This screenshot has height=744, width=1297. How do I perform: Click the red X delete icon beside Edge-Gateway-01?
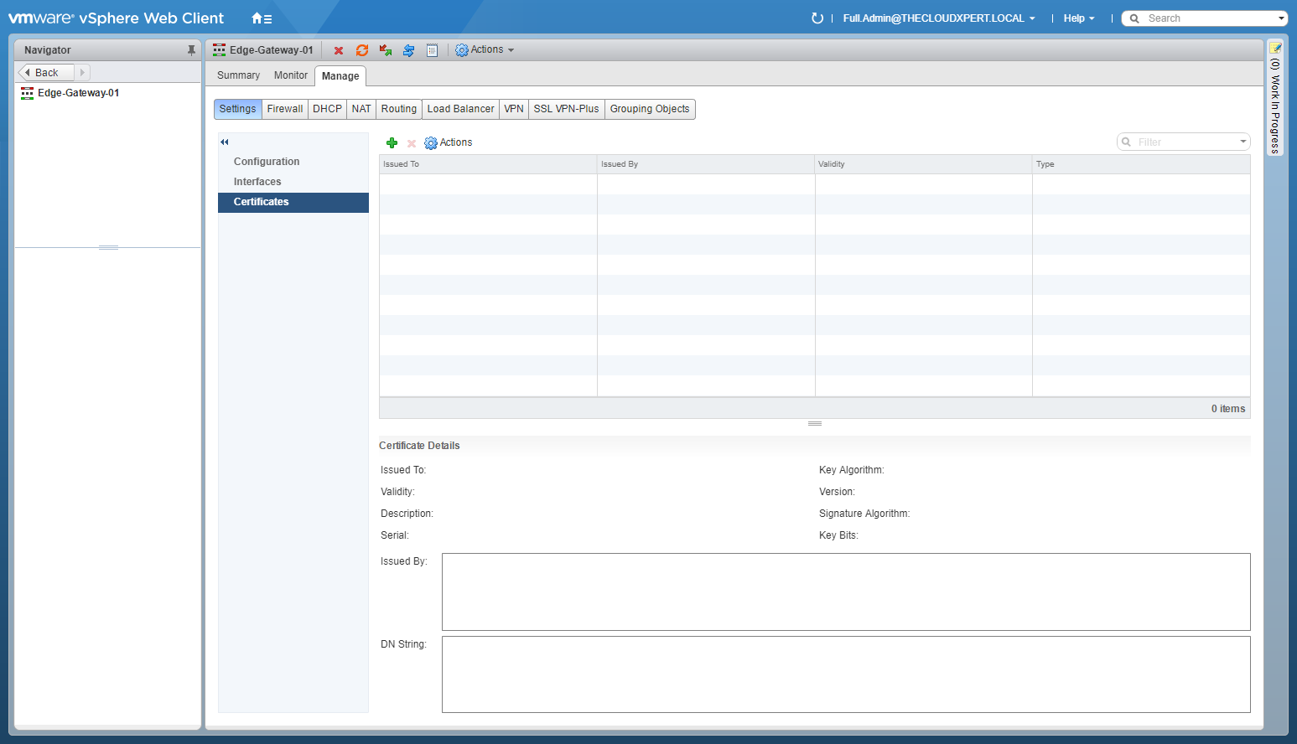[x=339, y=51]
